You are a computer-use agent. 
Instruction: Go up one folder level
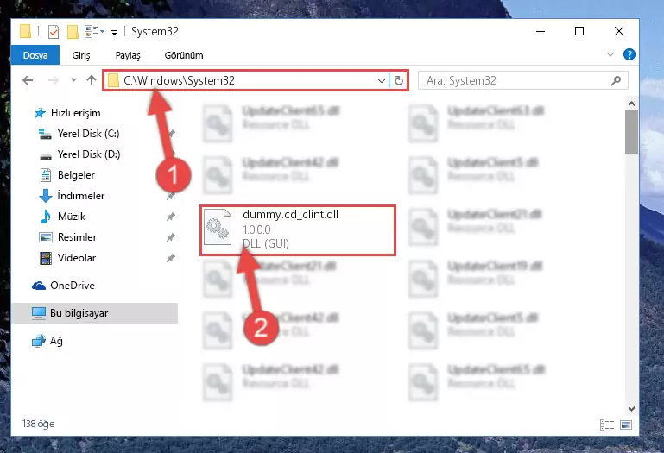click(x=91, y=80)
